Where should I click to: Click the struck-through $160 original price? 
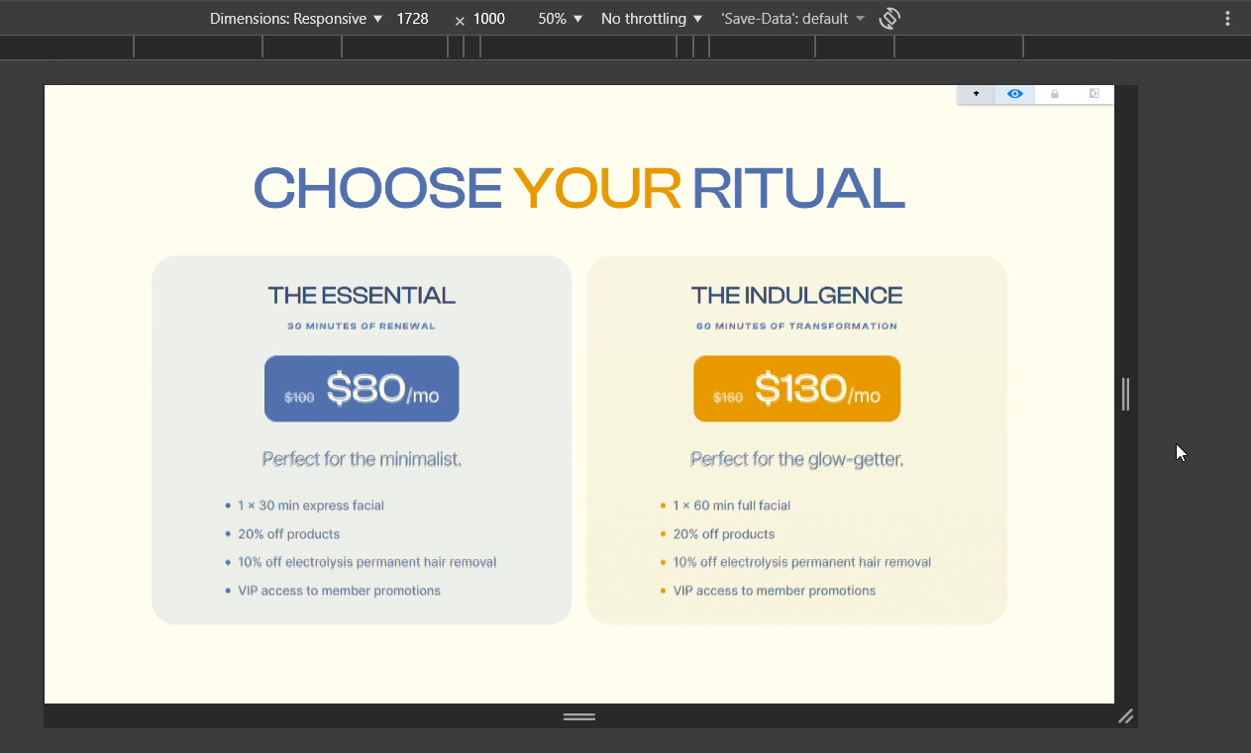tap(728, 398)
